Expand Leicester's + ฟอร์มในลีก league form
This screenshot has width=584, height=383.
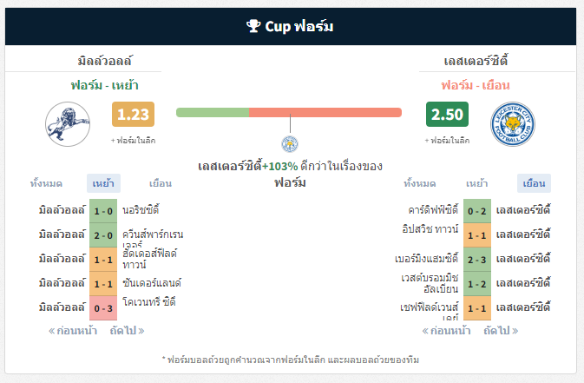pos(447,141)
